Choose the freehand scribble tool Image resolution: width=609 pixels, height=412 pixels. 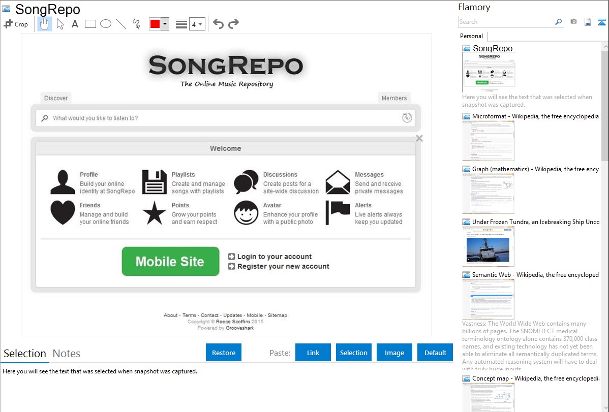pos(136,24)
